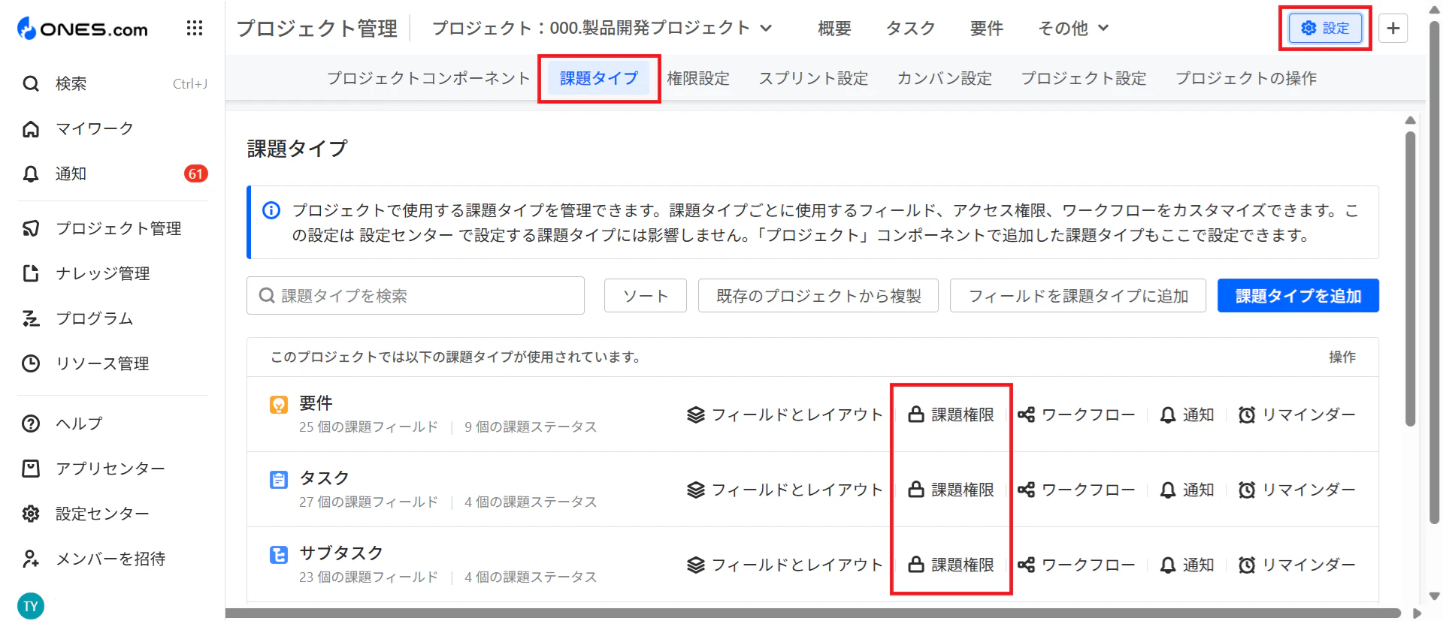The image size is (1443, 621).
Task: Open the プロジェクトコンポーネント tab
Action: [428, 78]
